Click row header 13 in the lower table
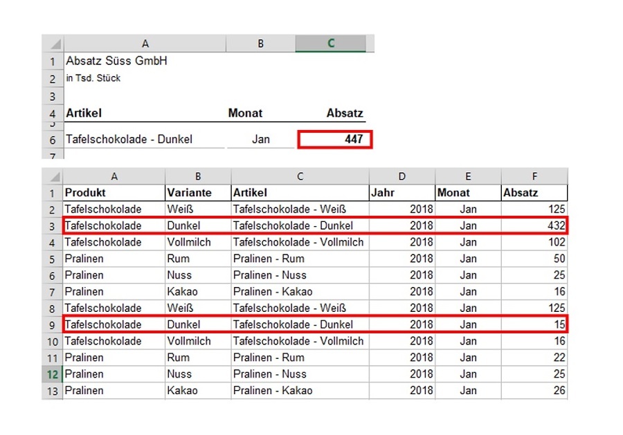The image size is (623, 435). [x=52, y=391]
